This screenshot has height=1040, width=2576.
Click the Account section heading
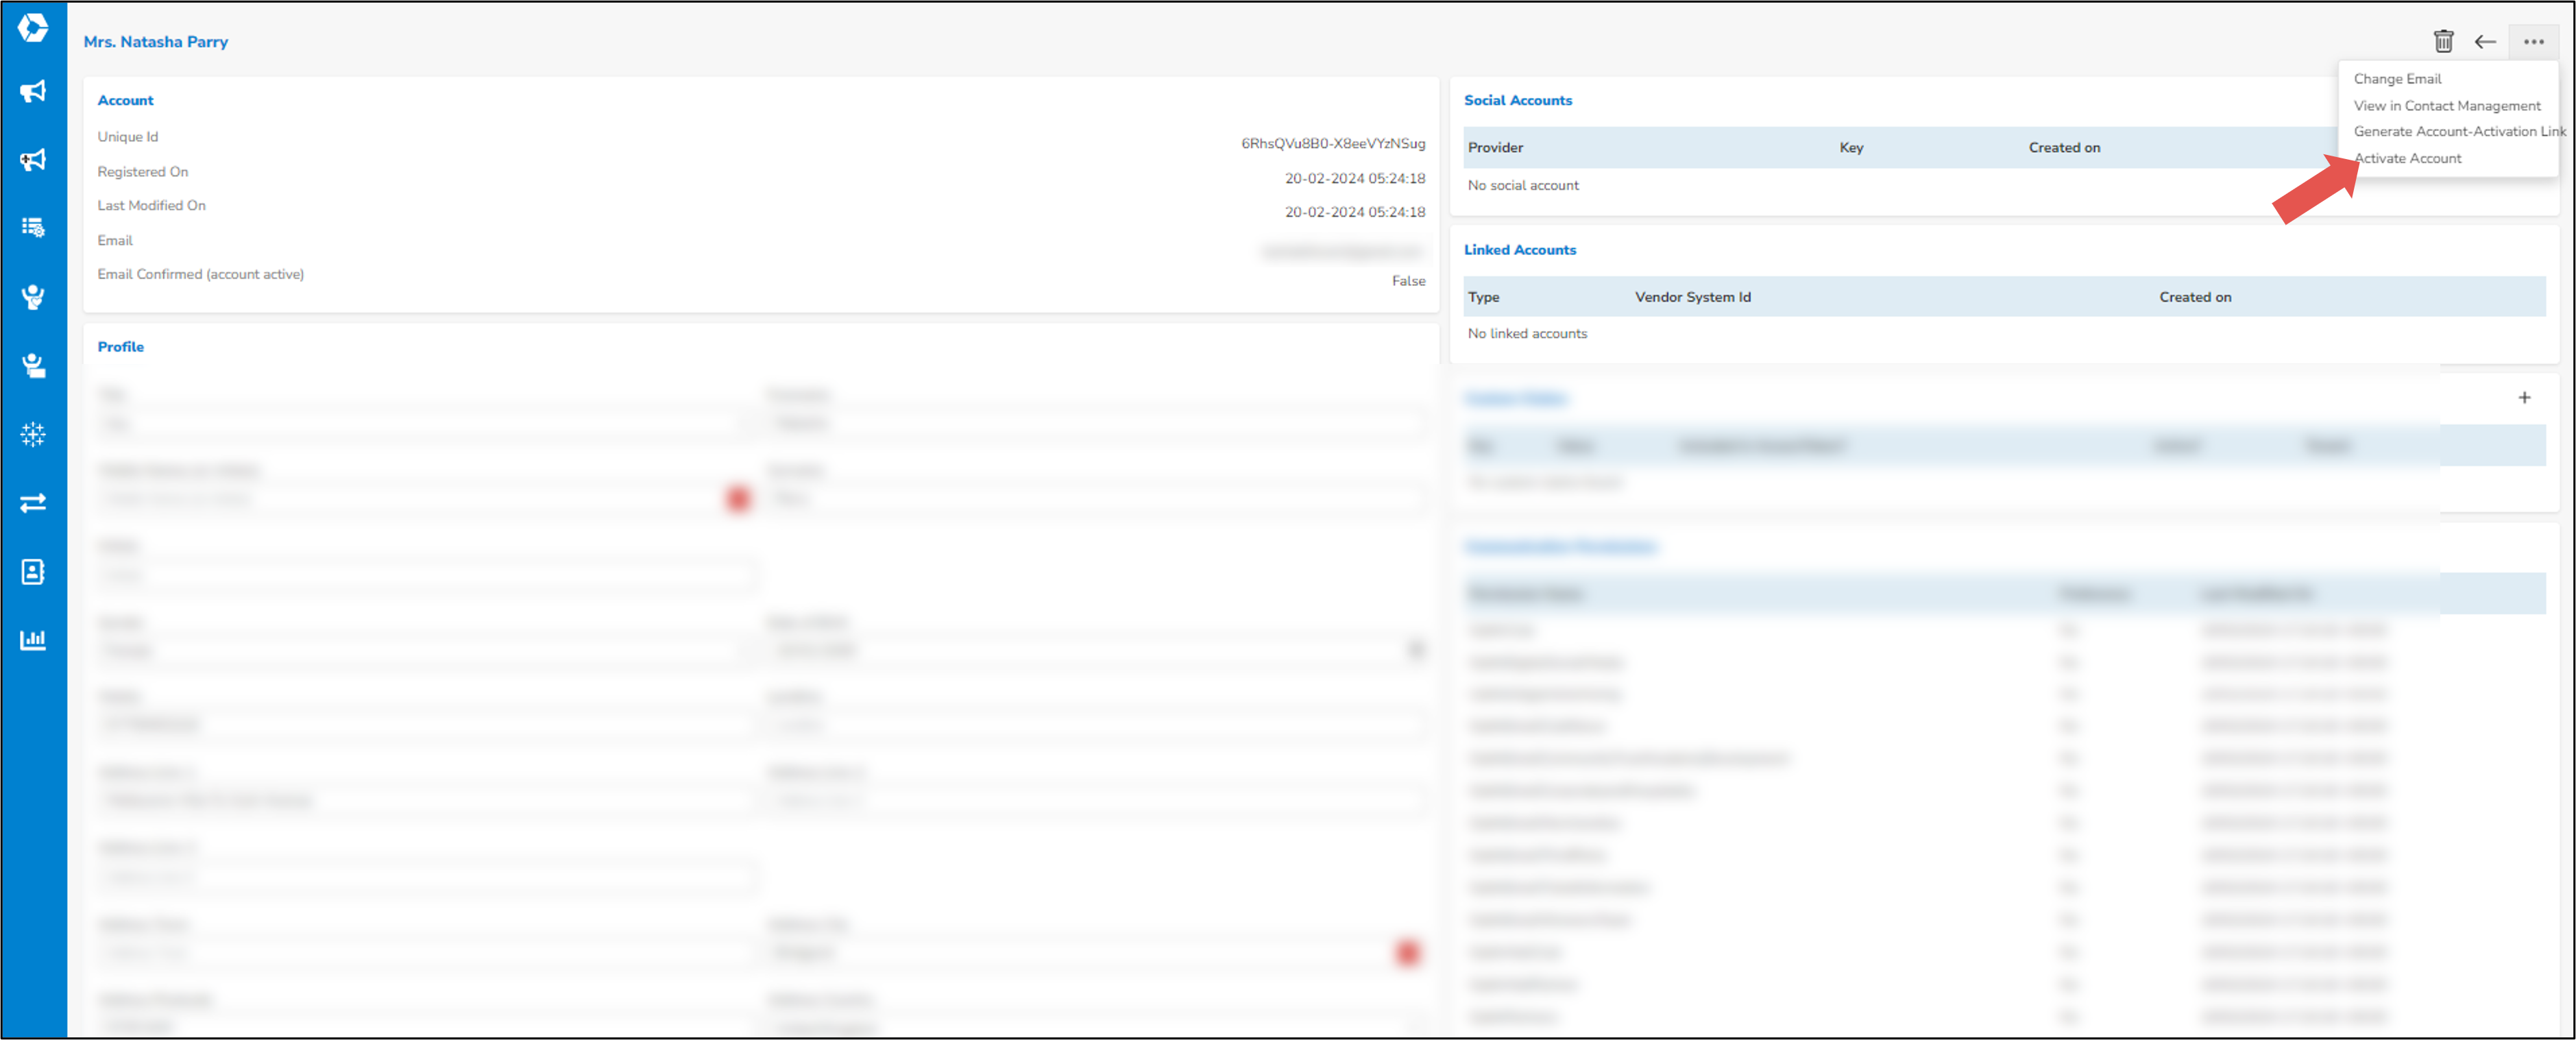click(125, 101)
